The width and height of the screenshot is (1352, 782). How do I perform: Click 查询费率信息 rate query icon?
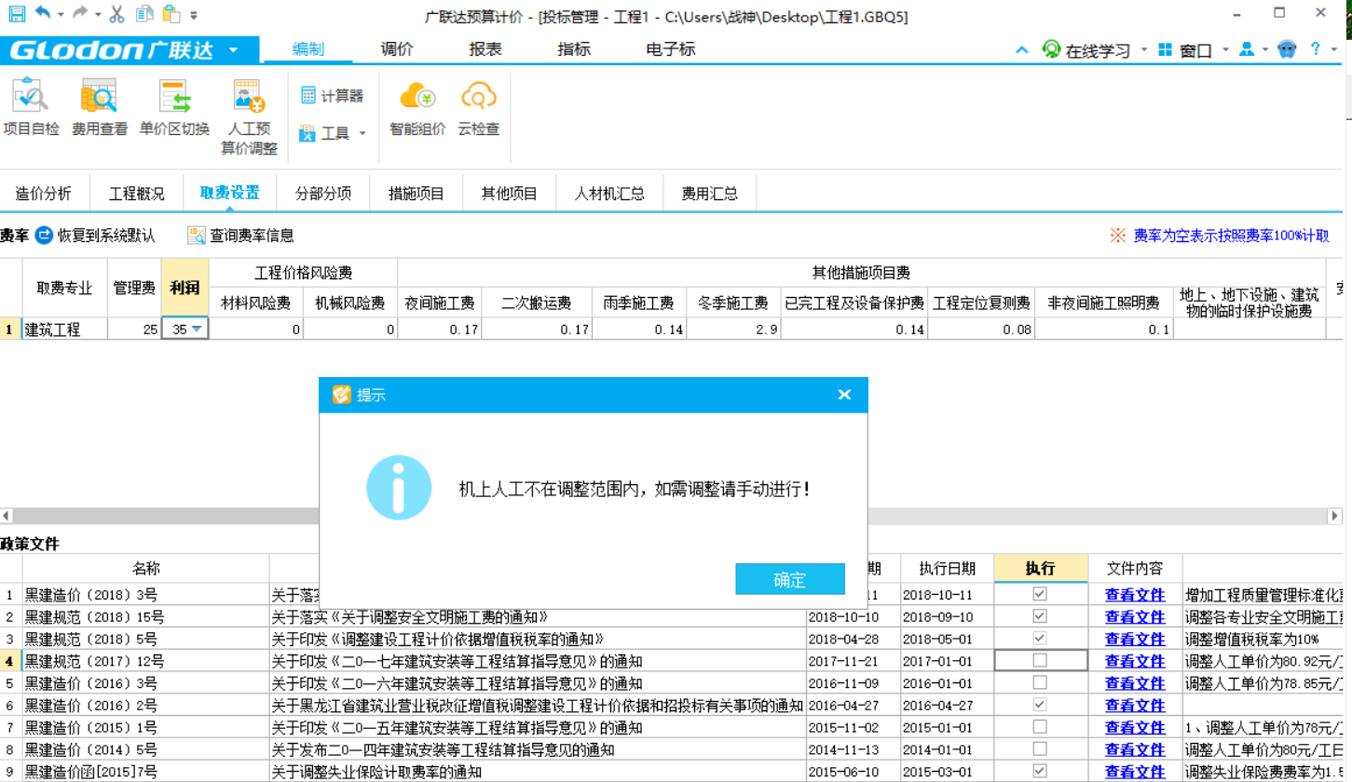197,236
